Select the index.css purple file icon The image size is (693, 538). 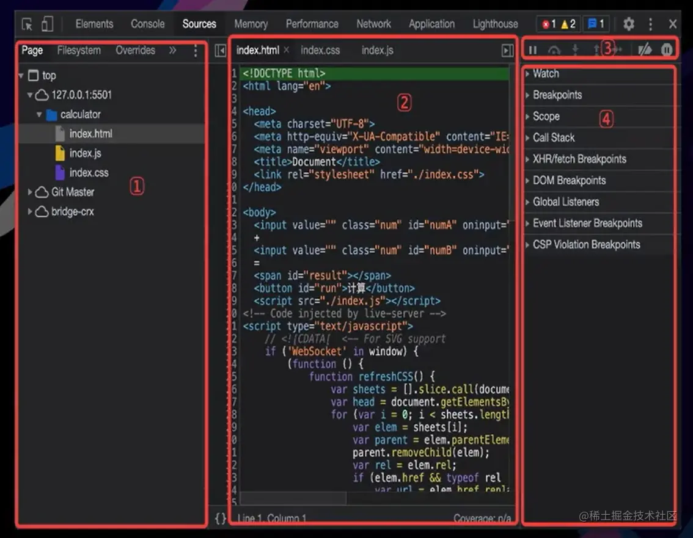pos(60,172)
